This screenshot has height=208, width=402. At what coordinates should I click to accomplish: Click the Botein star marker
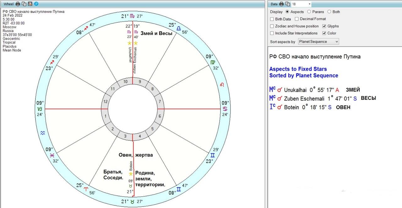point(131,174)
